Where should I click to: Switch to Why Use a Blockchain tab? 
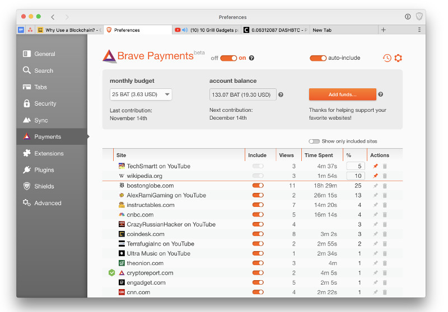pos(69,30)
